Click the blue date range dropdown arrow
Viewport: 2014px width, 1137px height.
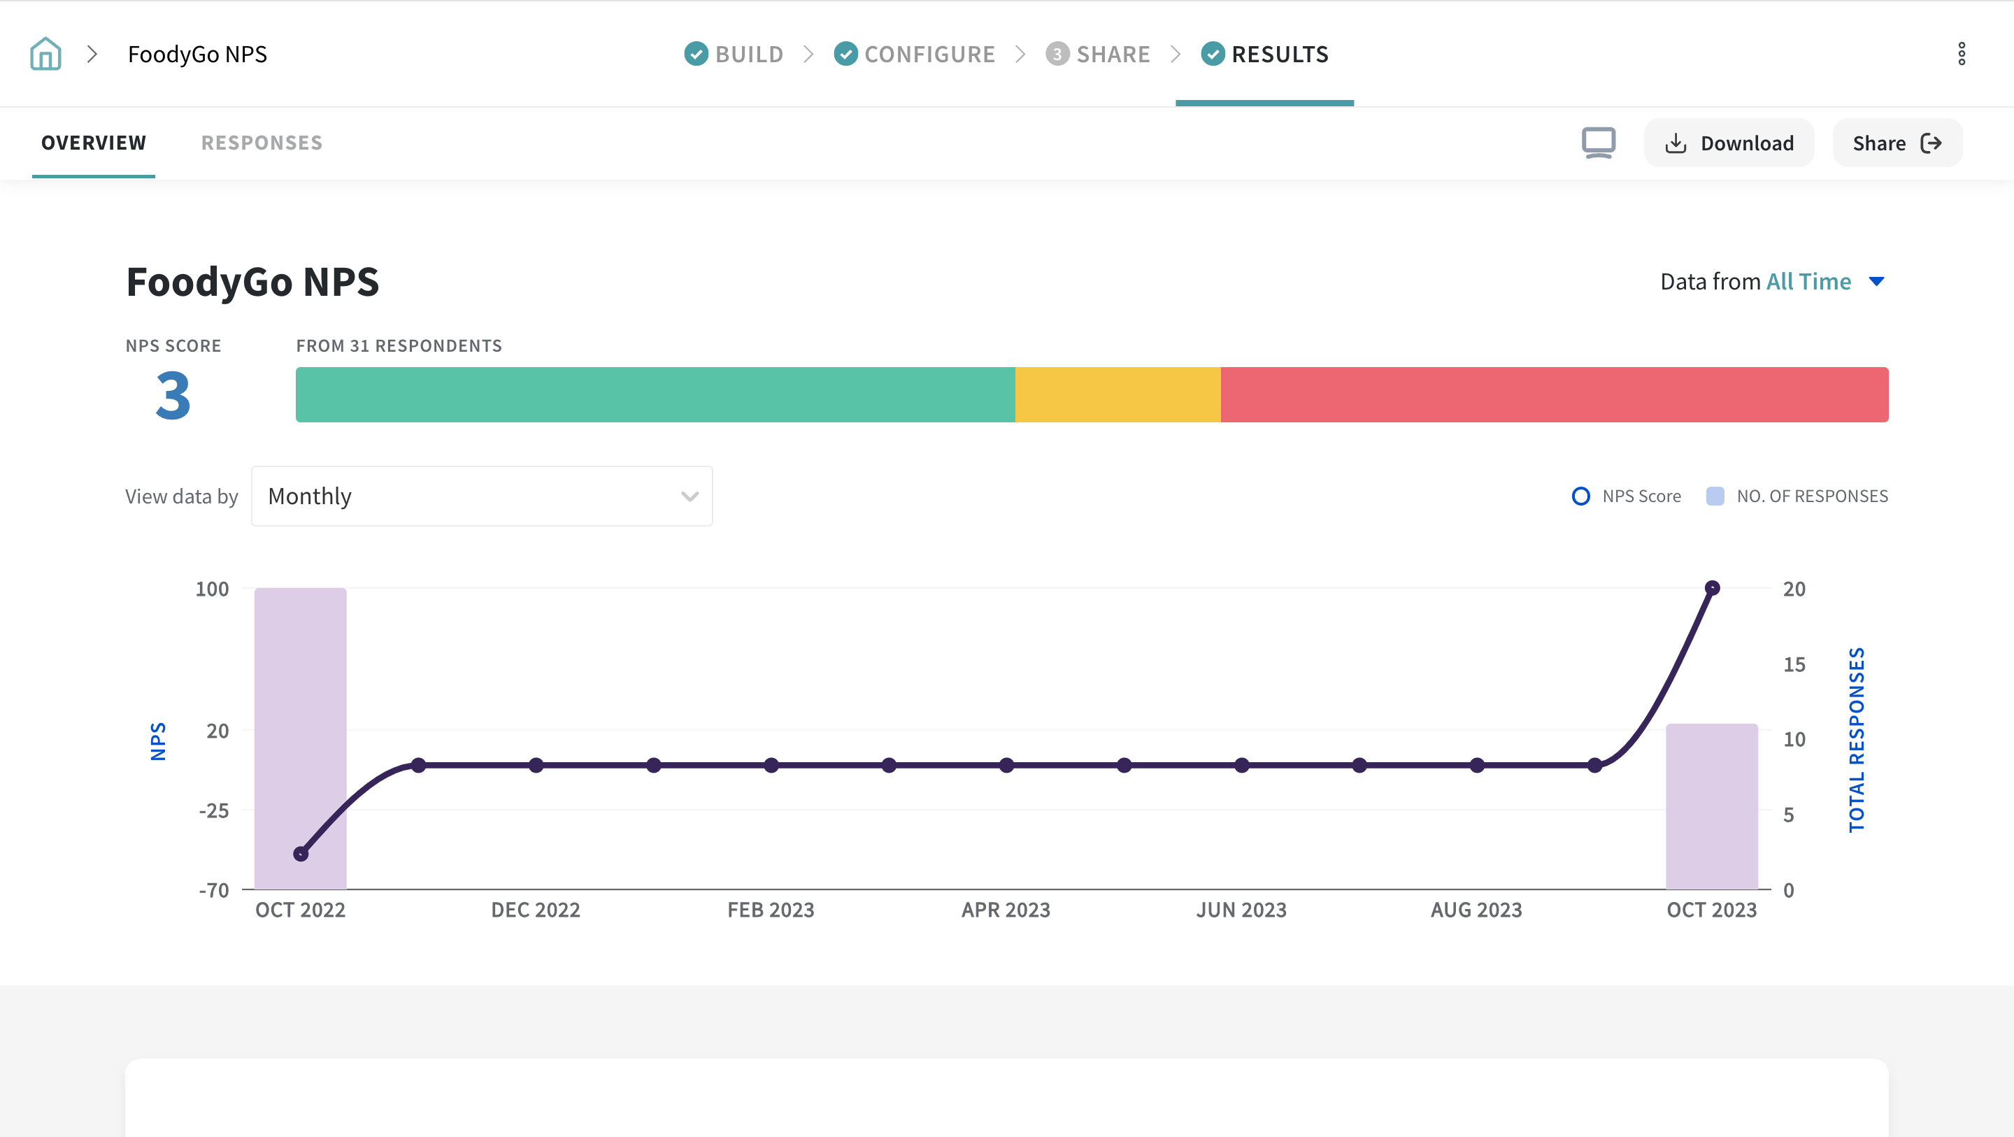tap(1876, 282)
